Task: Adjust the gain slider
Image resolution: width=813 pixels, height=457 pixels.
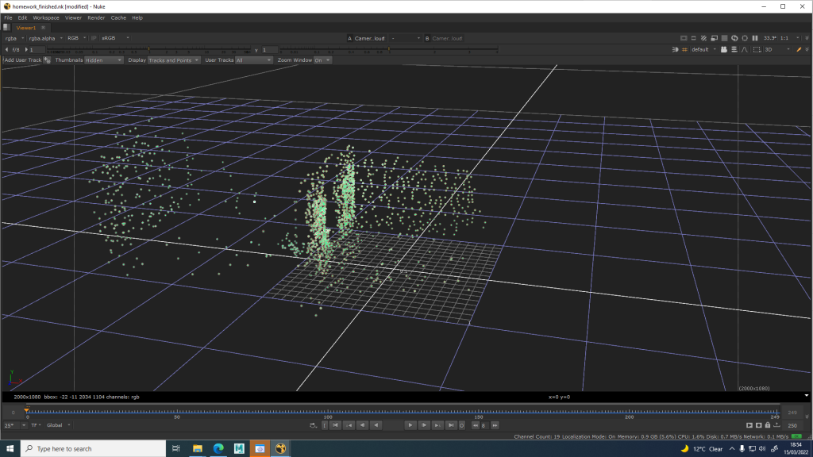Action: pos(149,50)
